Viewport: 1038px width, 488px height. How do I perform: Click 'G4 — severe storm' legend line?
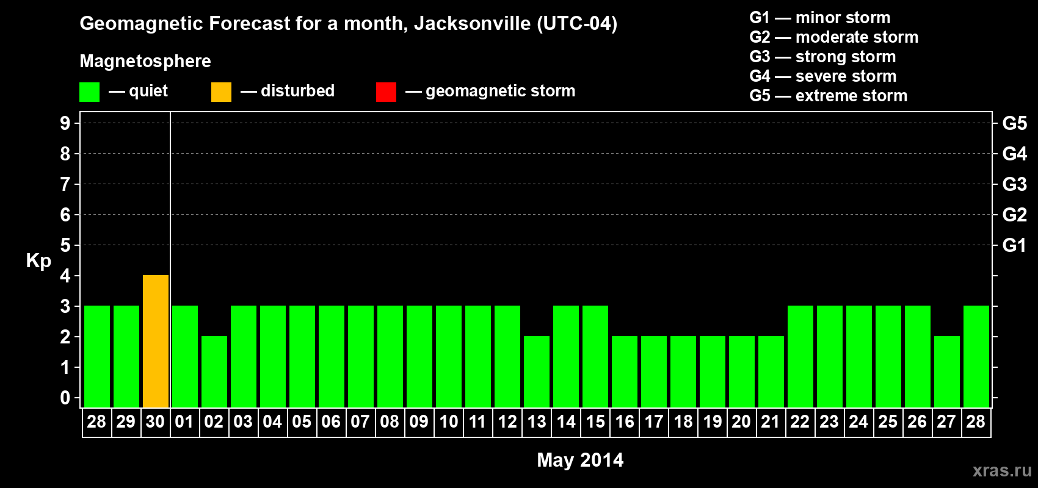coord(822,76)
